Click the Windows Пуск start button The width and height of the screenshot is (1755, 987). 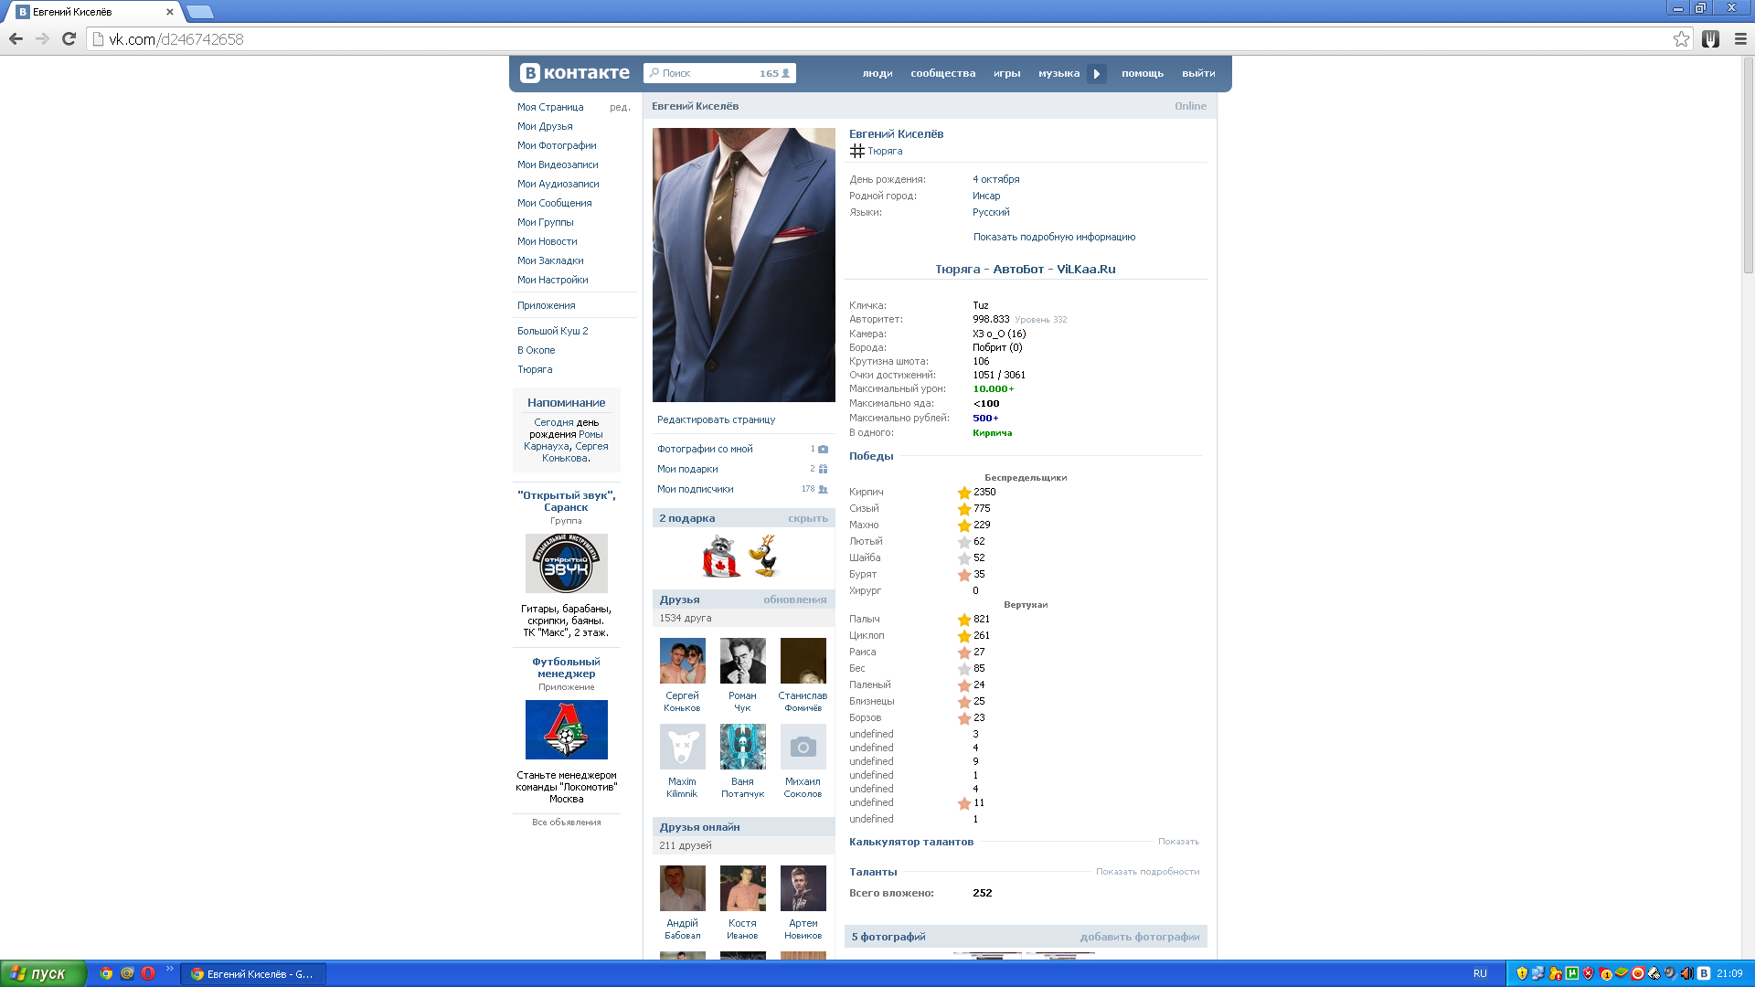point(43,973)
